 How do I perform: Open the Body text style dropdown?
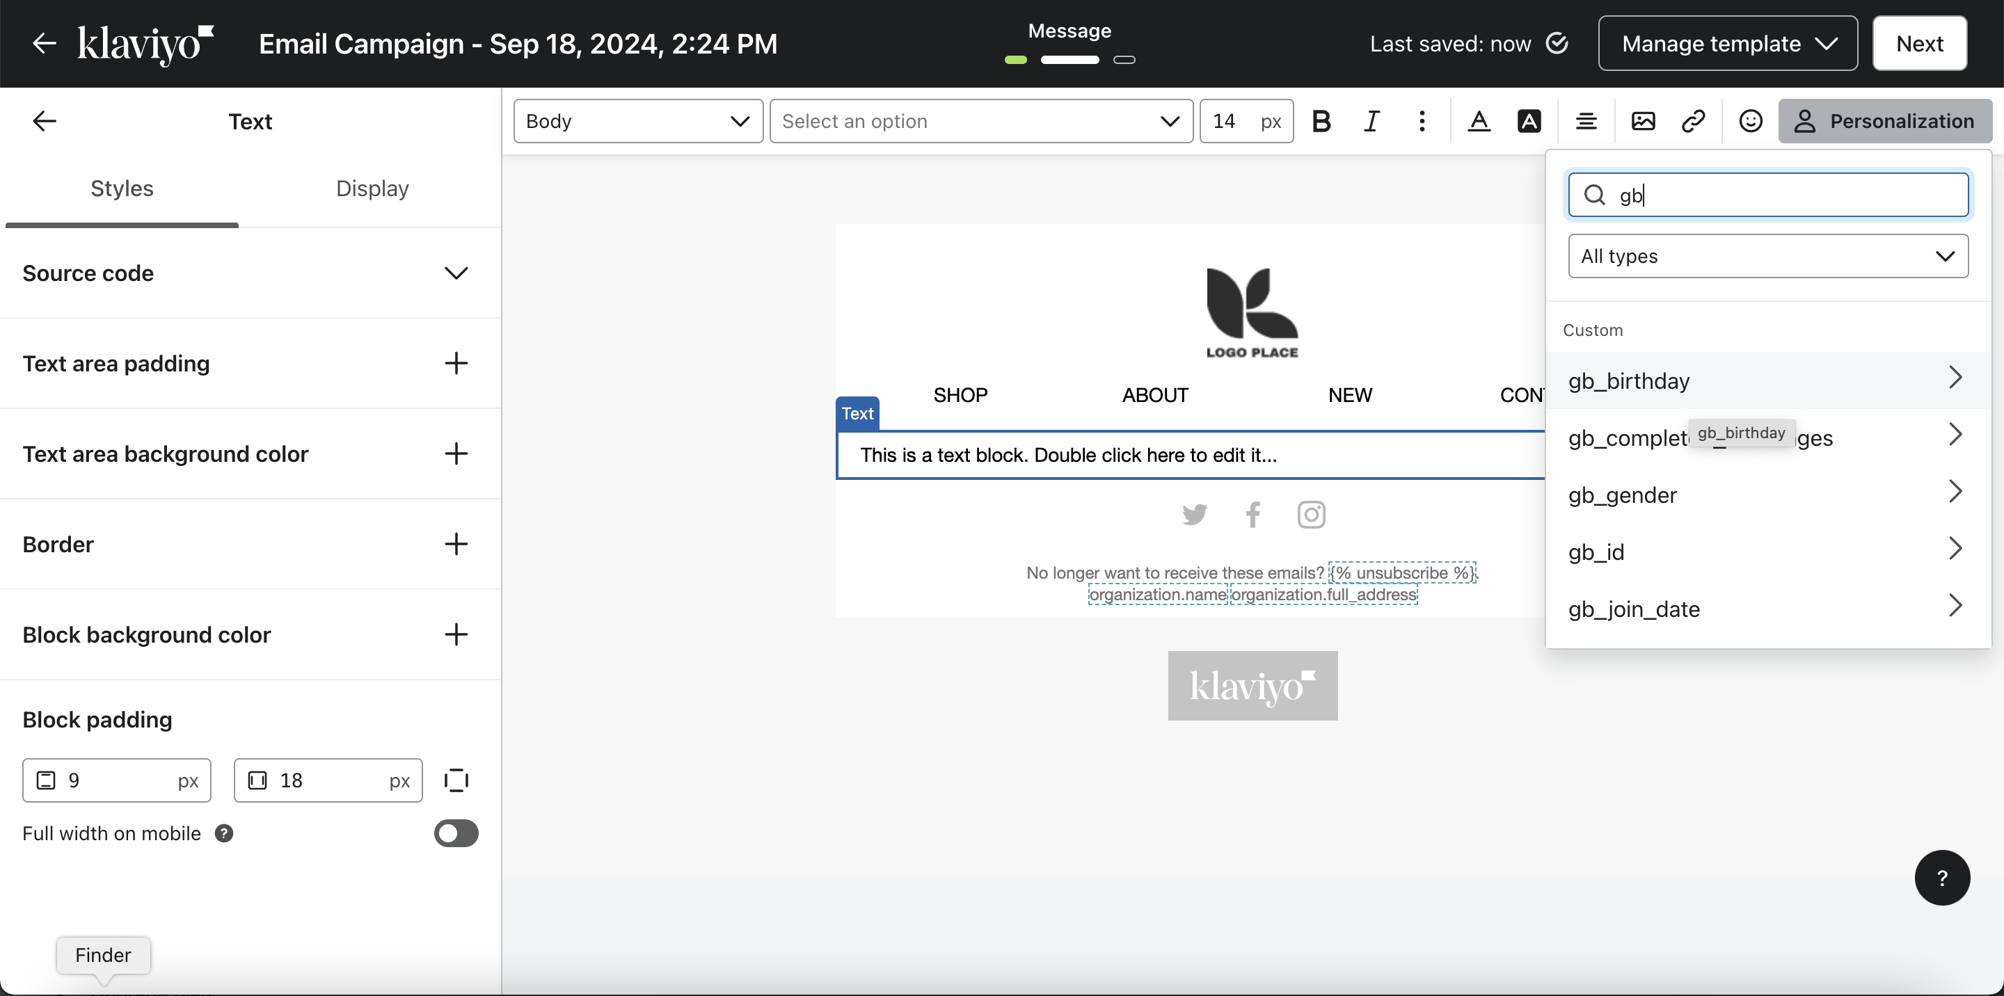[x=637, y=121]
